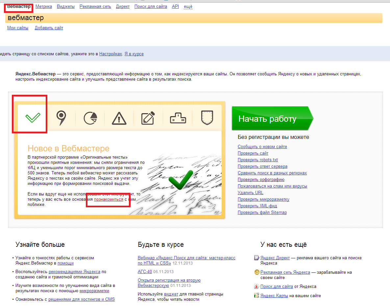Open Поиск для сайта in top navigation
Image resolution: width=390 pixels, height=307 pixels.
[151, 7]
